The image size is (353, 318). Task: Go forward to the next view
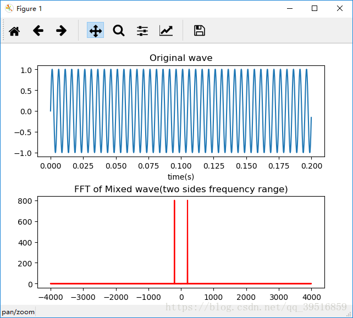click(x=61, y=31)
